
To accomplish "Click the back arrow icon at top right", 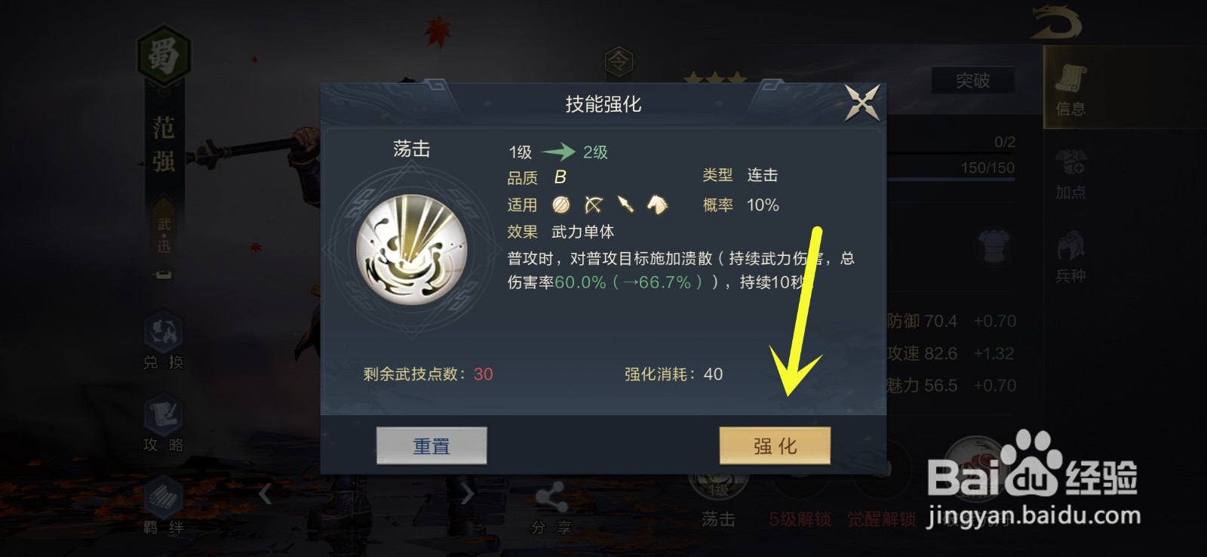I will click(x=1056, y=21).
